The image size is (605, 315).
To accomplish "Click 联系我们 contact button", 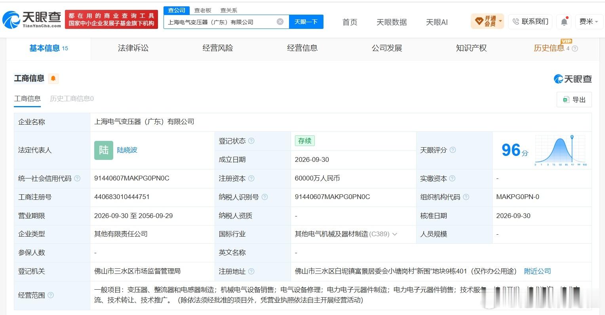I will [531, 21].
